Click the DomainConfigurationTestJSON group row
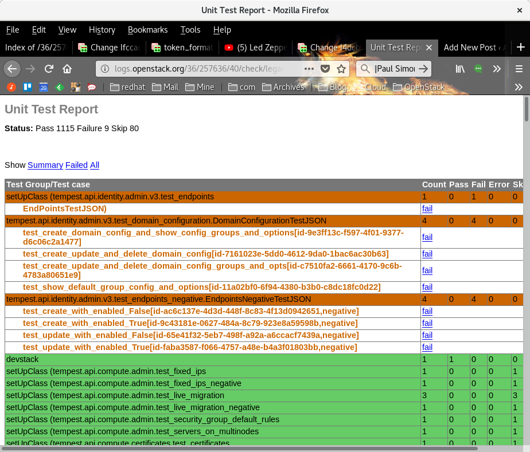Screen dimensions: 530x452 (264, 221)
